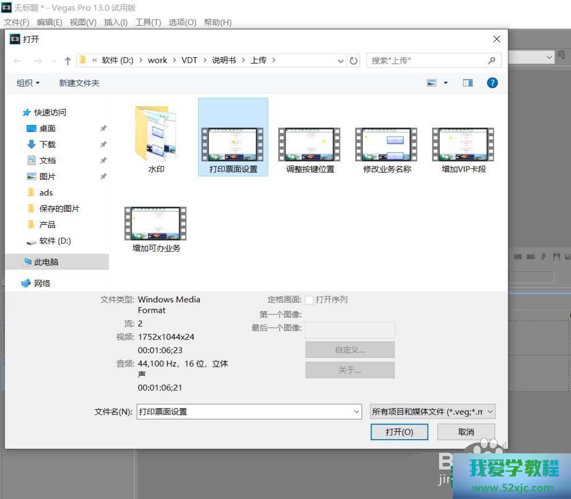This screenshot has height=499, width=571.
Task: Click the back arrow in dialog
Action: click(x=18, y=61)
